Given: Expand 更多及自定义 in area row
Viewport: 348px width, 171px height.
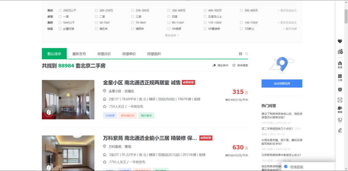Looking at the screenshot, I should coord(287,23).
